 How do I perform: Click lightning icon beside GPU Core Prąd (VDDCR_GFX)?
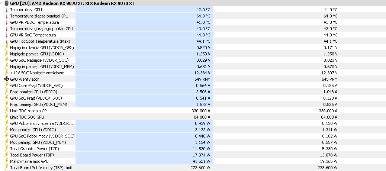click(6, 85)
